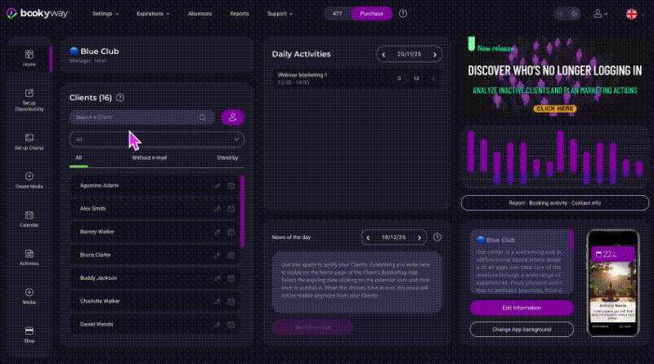Click the add new client button
Image resolution: width=654 pixels, height=364 pixels.
tap(233, 118)
